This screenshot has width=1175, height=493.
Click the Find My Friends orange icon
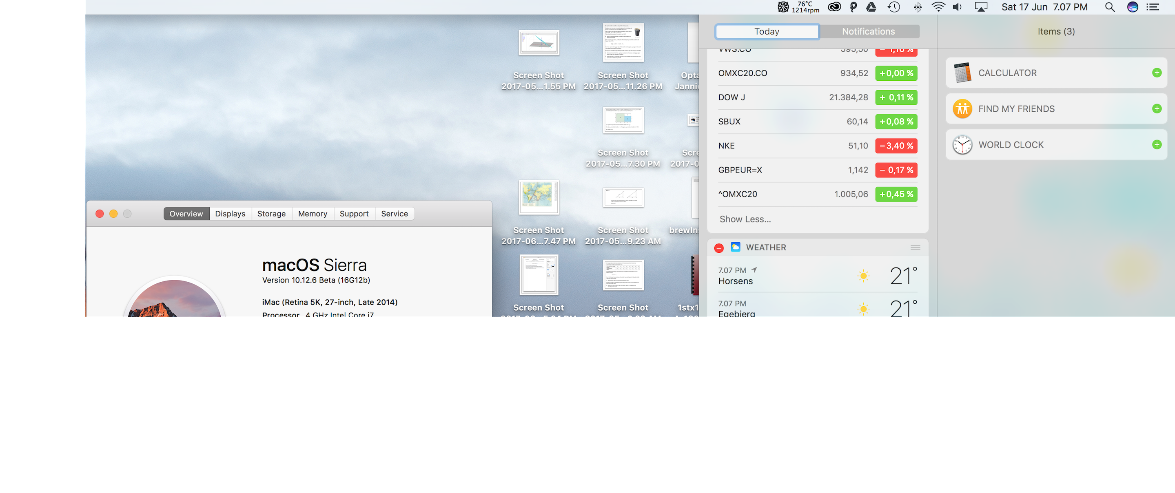tap(962, 108)
